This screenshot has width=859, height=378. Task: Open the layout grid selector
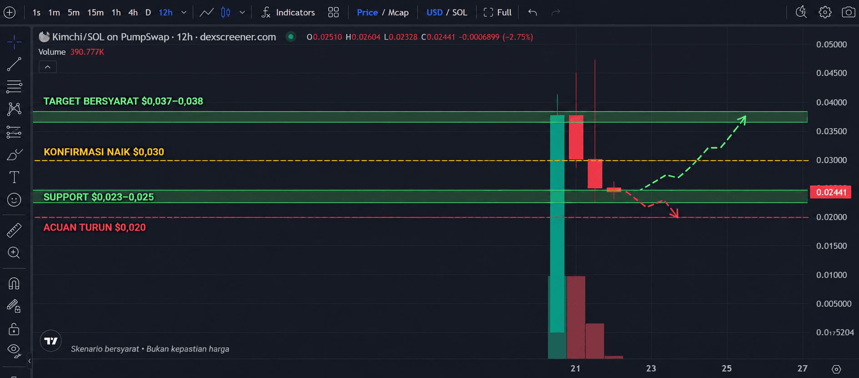(x=333, y=12)
